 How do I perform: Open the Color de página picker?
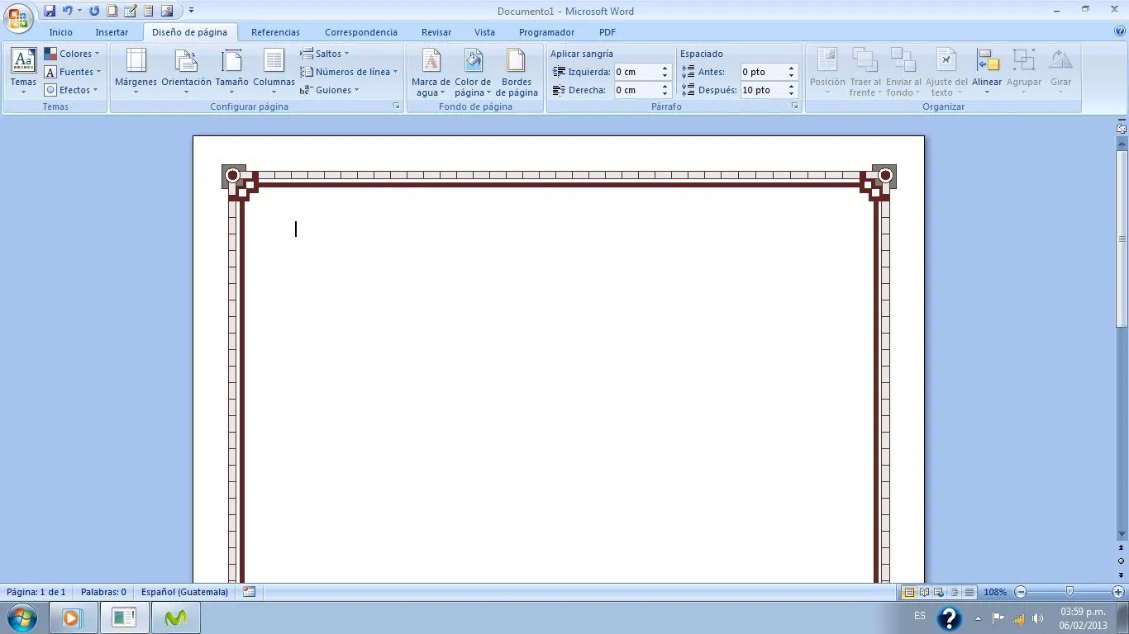coord(473,71)
